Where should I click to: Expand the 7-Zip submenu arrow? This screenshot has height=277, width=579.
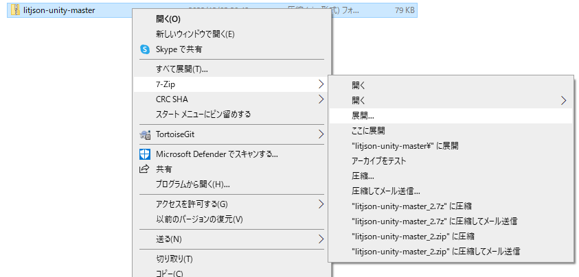point(321,84)
